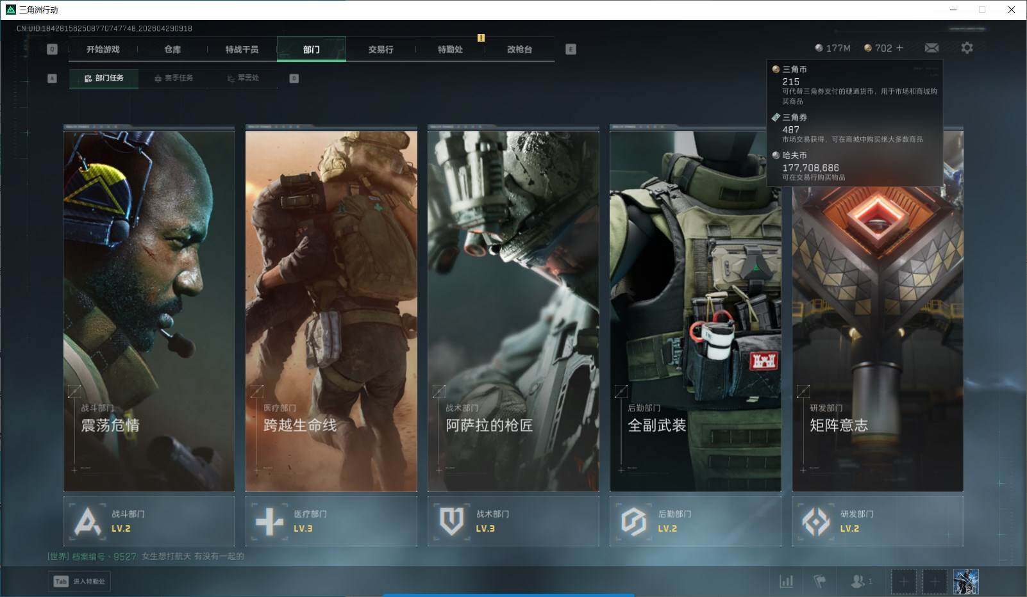Click the 后勤部门 hexagon emblem icon
Screen dimensions: 1027x597
(x=633, y=521)
